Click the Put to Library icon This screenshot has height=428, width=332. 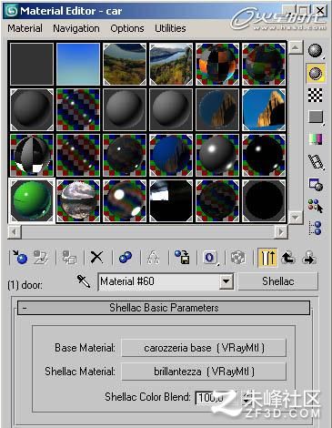point(182,258)
